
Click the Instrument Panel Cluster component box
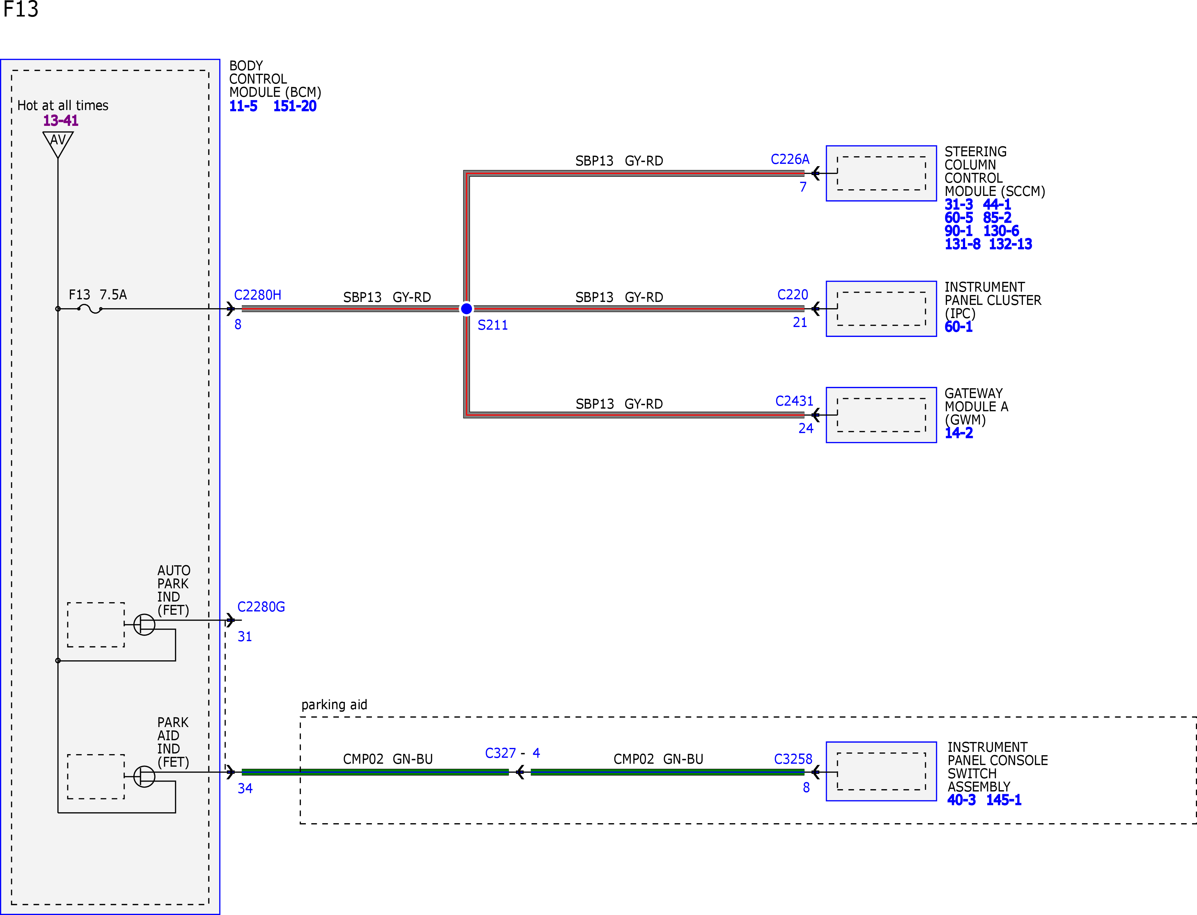point(881,309)
